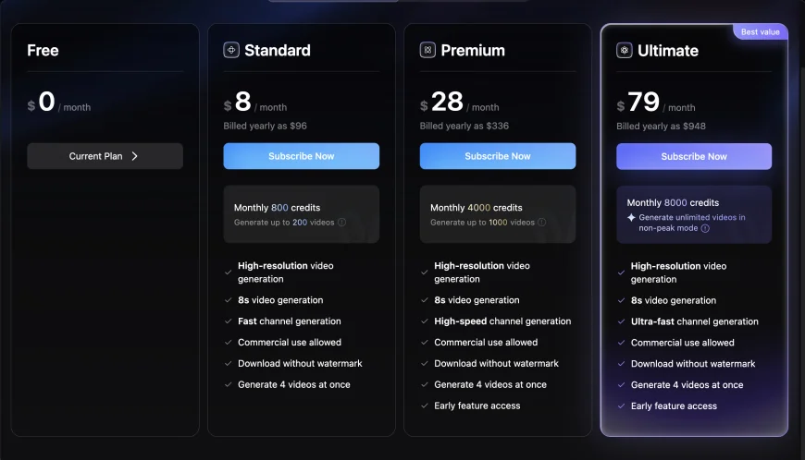Click the sparkle icon in Ultimate credits

point(631,218)
